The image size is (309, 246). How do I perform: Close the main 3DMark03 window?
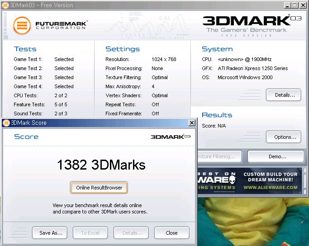click(303, 5)
